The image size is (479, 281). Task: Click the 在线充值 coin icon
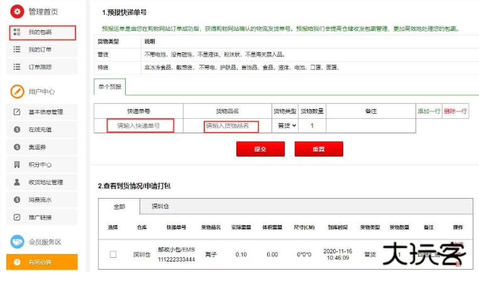point(17,129)
